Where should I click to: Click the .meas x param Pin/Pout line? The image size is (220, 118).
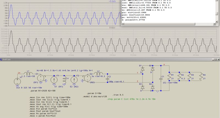click(42, 116)
